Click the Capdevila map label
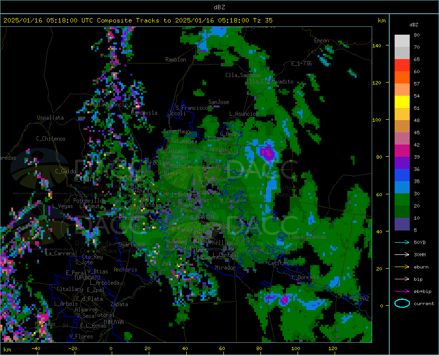 (x=144, y=113)
